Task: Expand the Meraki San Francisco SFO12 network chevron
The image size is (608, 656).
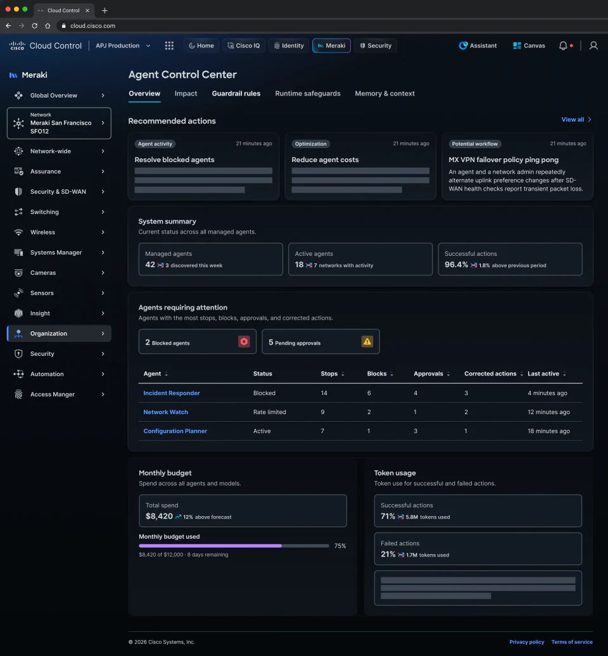Action: 103,123
